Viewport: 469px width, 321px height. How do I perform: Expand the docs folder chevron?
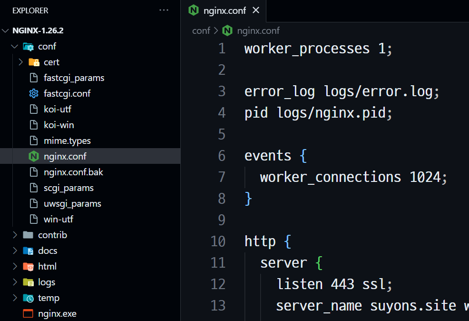click(x=15, y=251)
